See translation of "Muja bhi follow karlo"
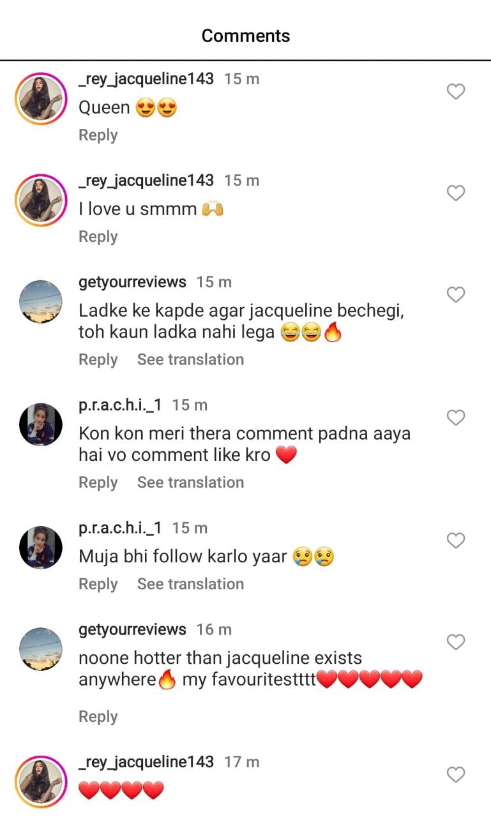This screenshot has width=491, height=817. [x=190, y=584]
